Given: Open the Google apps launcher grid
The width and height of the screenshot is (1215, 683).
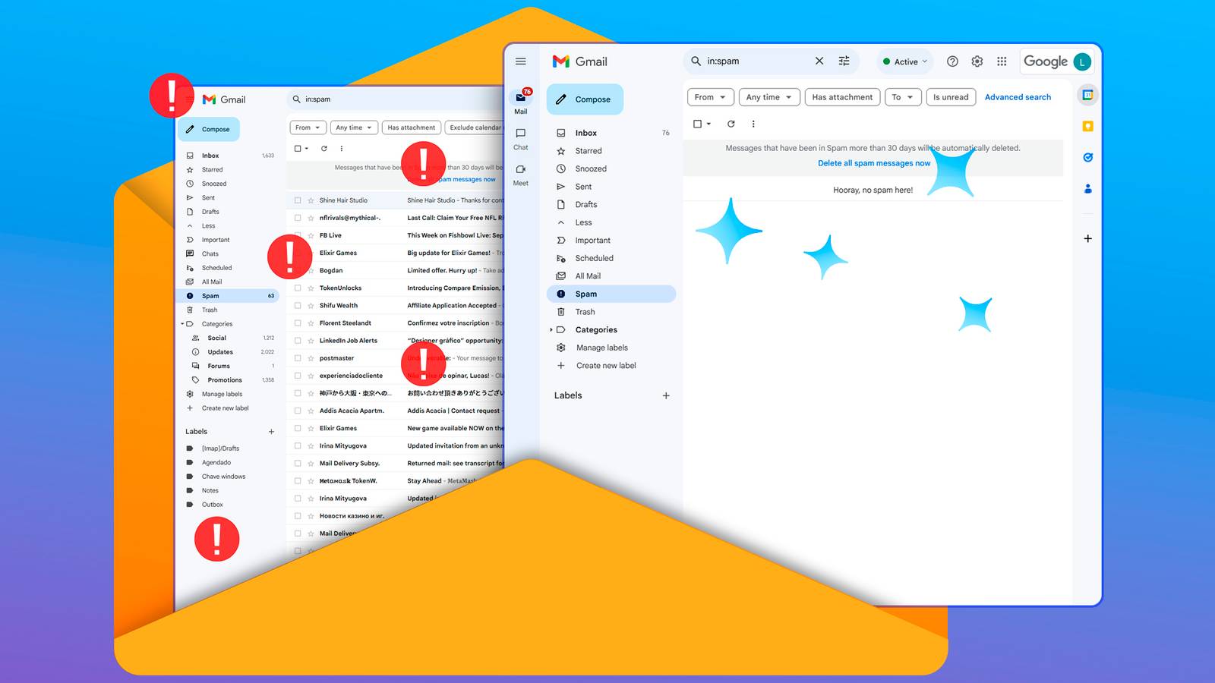Looking at the screenshot, I should tap(1001, 61).
